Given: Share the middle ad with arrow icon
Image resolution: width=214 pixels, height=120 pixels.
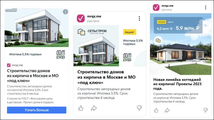Looking at the screenshot, I should [x=94, y=108].
